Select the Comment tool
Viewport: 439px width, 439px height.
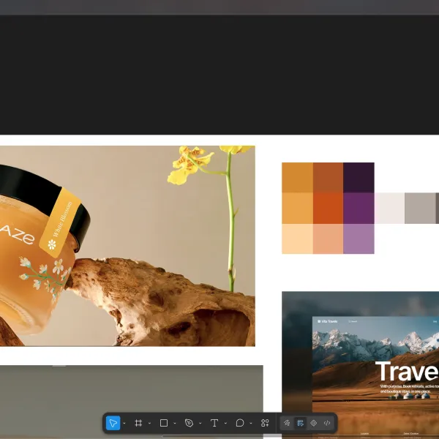pyautogui.click(x=240, y=423)
